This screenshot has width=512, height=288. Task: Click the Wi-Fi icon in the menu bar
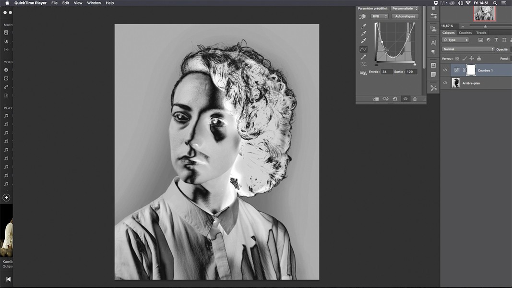468,3
